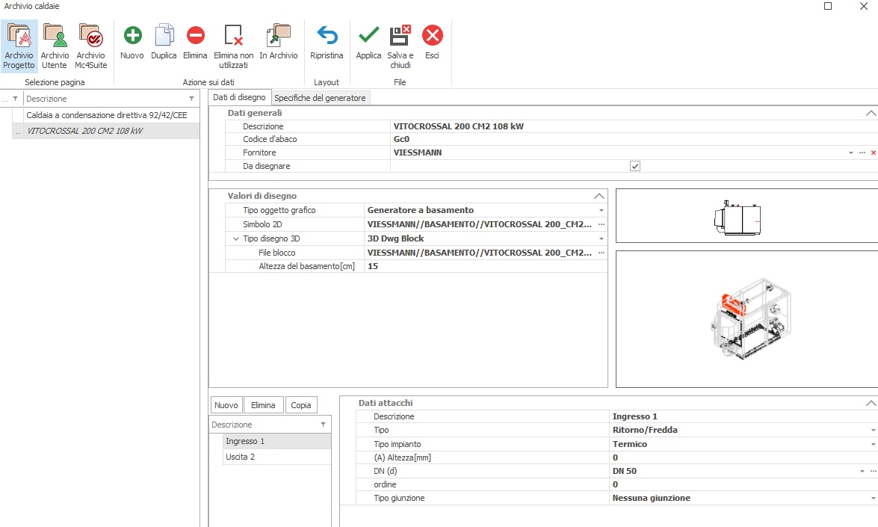Collapse the Dati generali section
The image size is (878, 527).
click(x=870, y=113)
